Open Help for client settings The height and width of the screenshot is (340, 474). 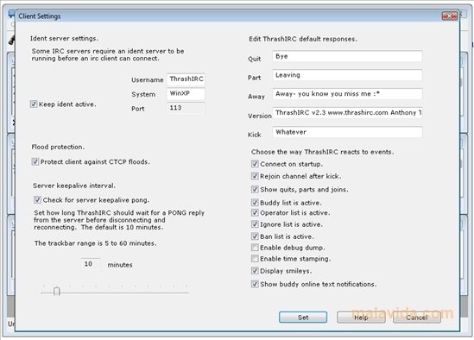[361, 318]
